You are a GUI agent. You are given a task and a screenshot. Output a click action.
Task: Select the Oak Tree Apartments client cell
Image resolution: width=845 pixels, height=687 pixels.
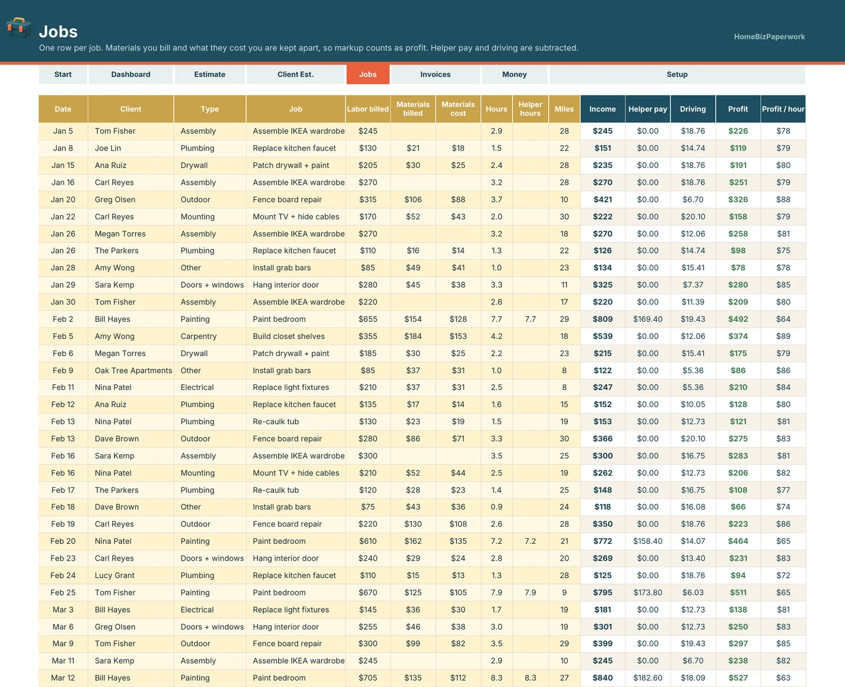pyautogui.click(x=131, y=370)
